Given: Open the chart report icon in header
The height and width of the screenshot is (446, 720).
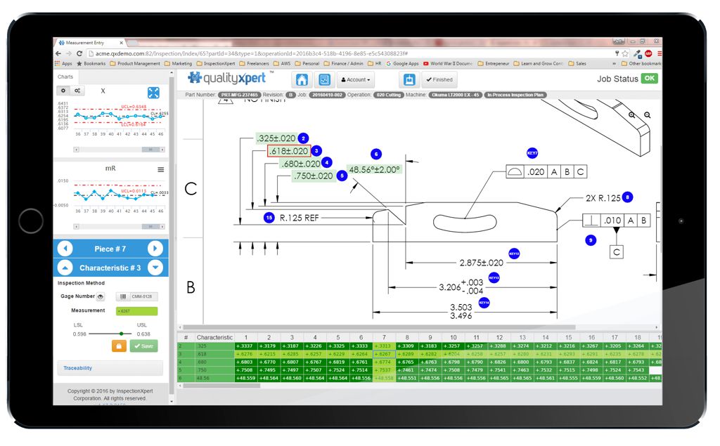Looking at the screenshot, I should pyautogui.click(x=324, y=80).
